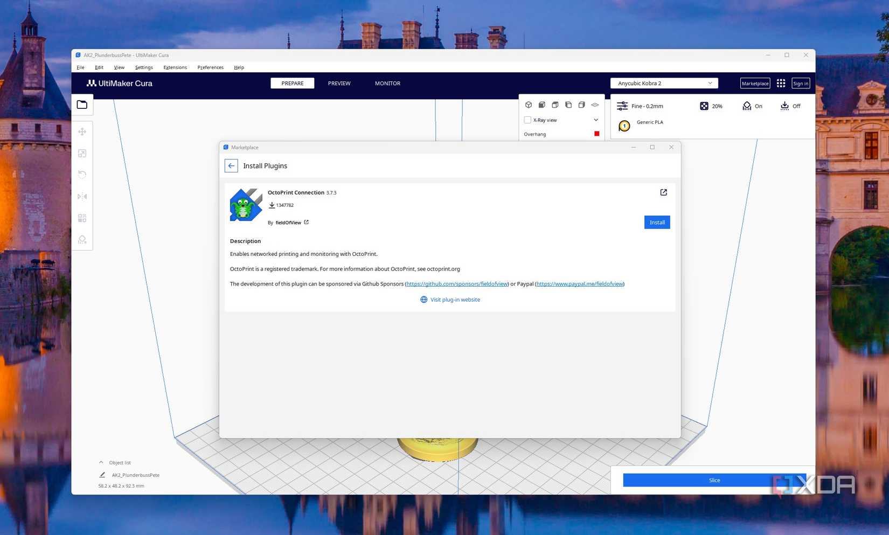Open OctoPrint plugin external link icon
This screenshot has height=535, width=889.
coord(663,192)
